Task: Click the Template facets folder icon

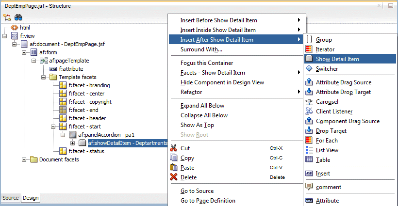Action: pos(53,77)
